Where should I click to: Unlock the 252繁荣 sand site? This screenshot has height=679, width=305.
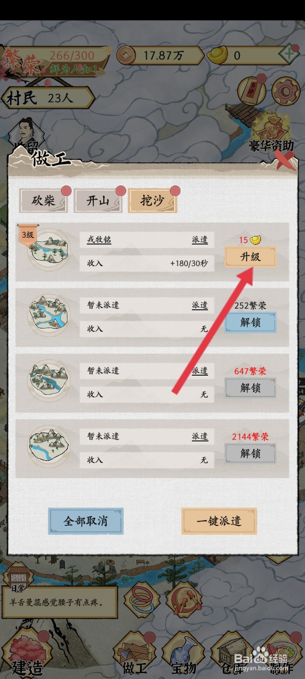coord(250,323)
